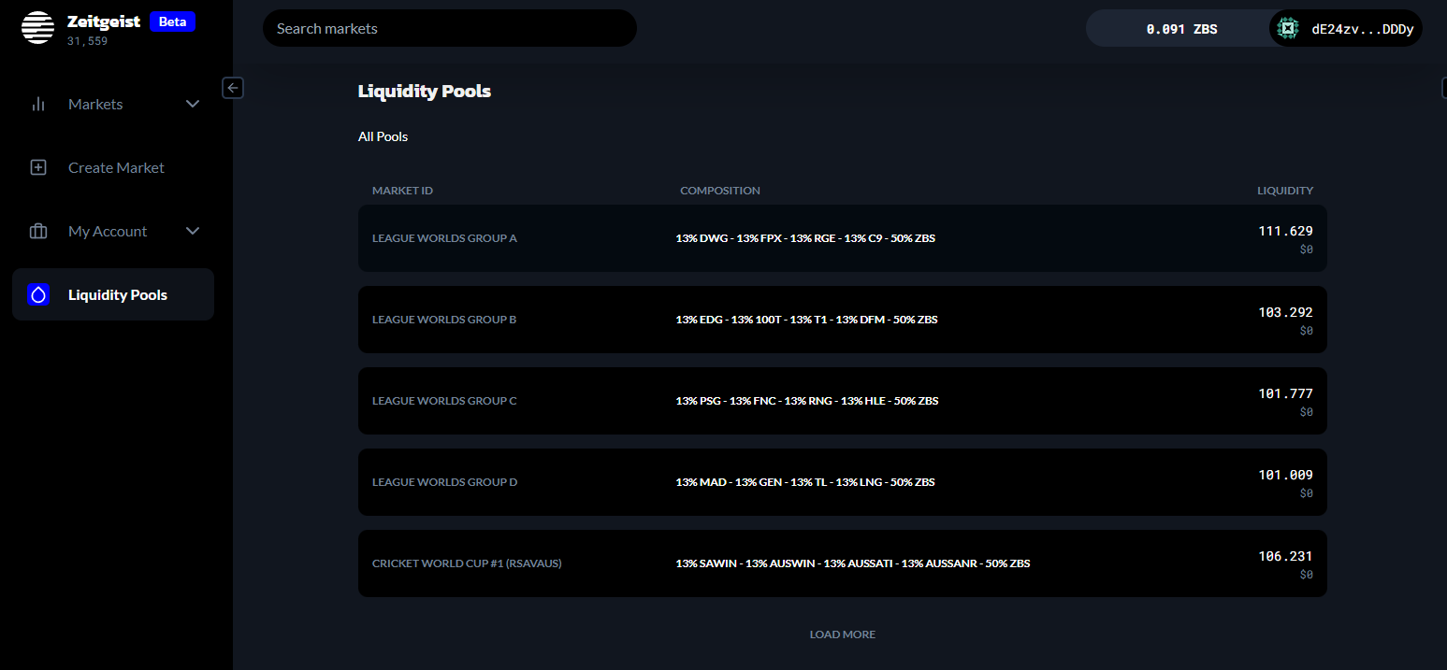Expand the My Account menu chevron
This screenshot has height=670, width=1447.
[193, 231]
